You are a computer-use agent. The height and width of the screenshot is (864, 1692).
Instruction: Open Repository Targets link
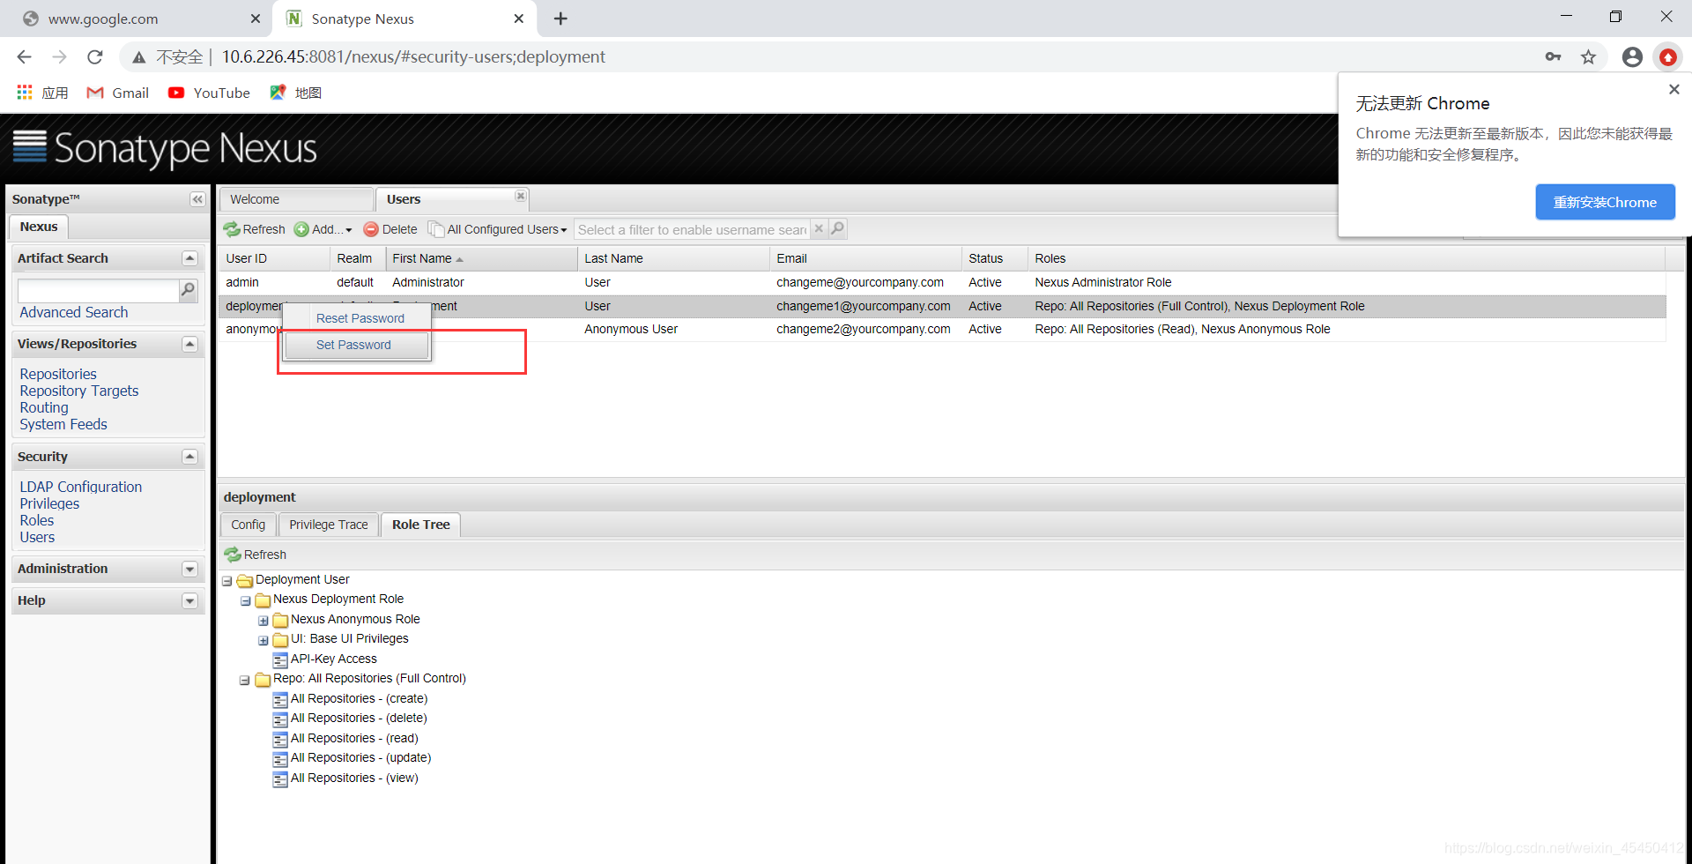pyautogui.click(x=79, y=391)
